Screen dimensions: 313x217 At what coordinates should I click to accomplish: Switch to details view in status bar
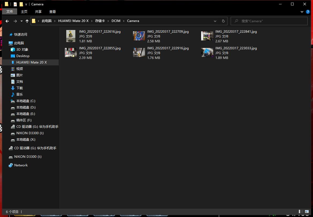tap(301, 212)
